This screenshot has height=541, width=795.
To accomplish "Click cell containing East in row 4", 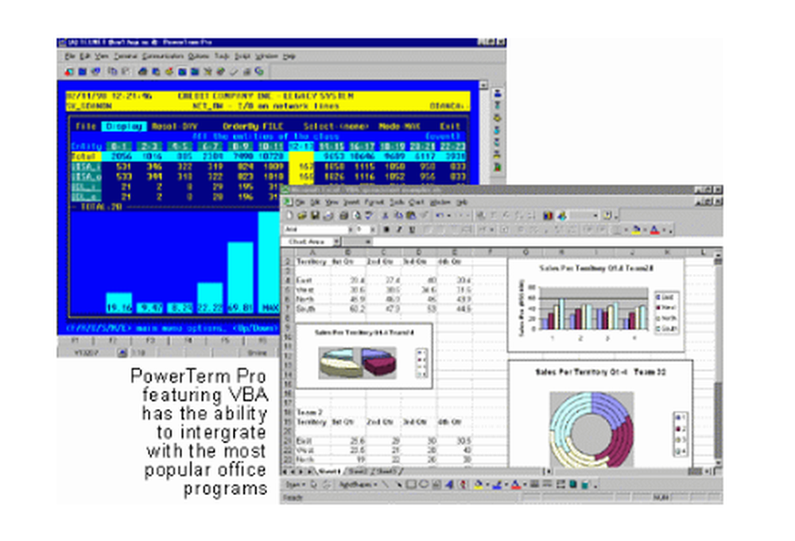I will 312,280.
